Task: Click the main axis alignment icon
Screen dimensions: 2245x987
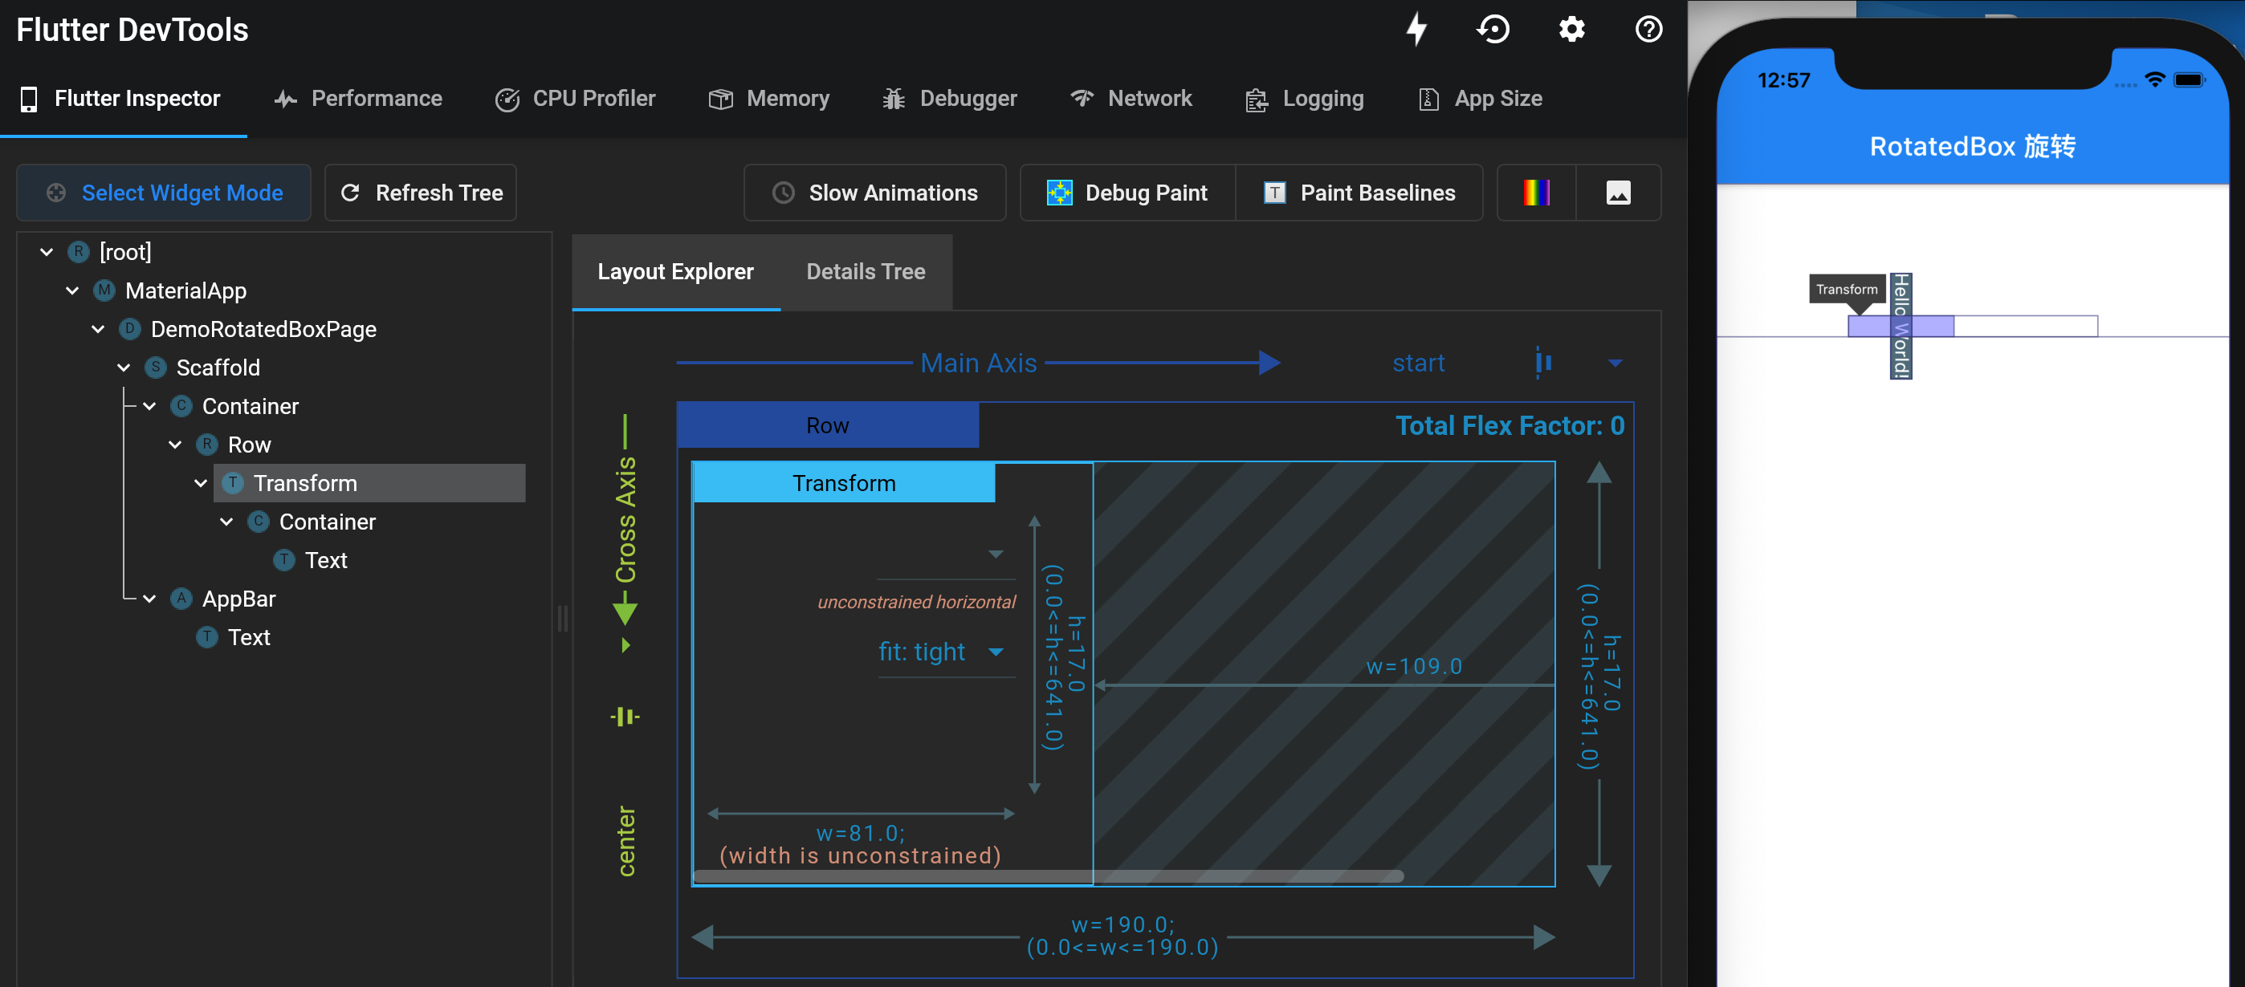Action: tap(1543, 363)
